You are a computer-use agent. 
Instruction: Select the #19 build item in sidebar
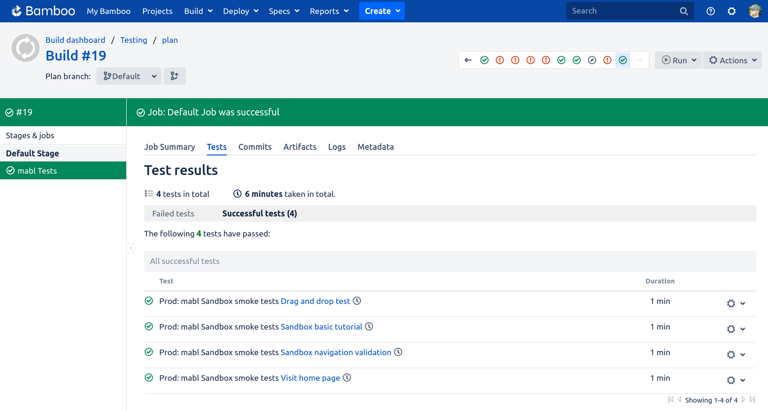[63, 112]
